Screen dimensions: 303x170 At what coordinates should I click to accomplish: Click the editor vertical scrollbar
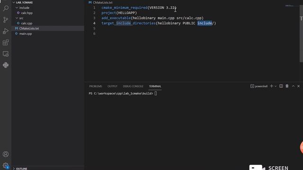[301, 34]
